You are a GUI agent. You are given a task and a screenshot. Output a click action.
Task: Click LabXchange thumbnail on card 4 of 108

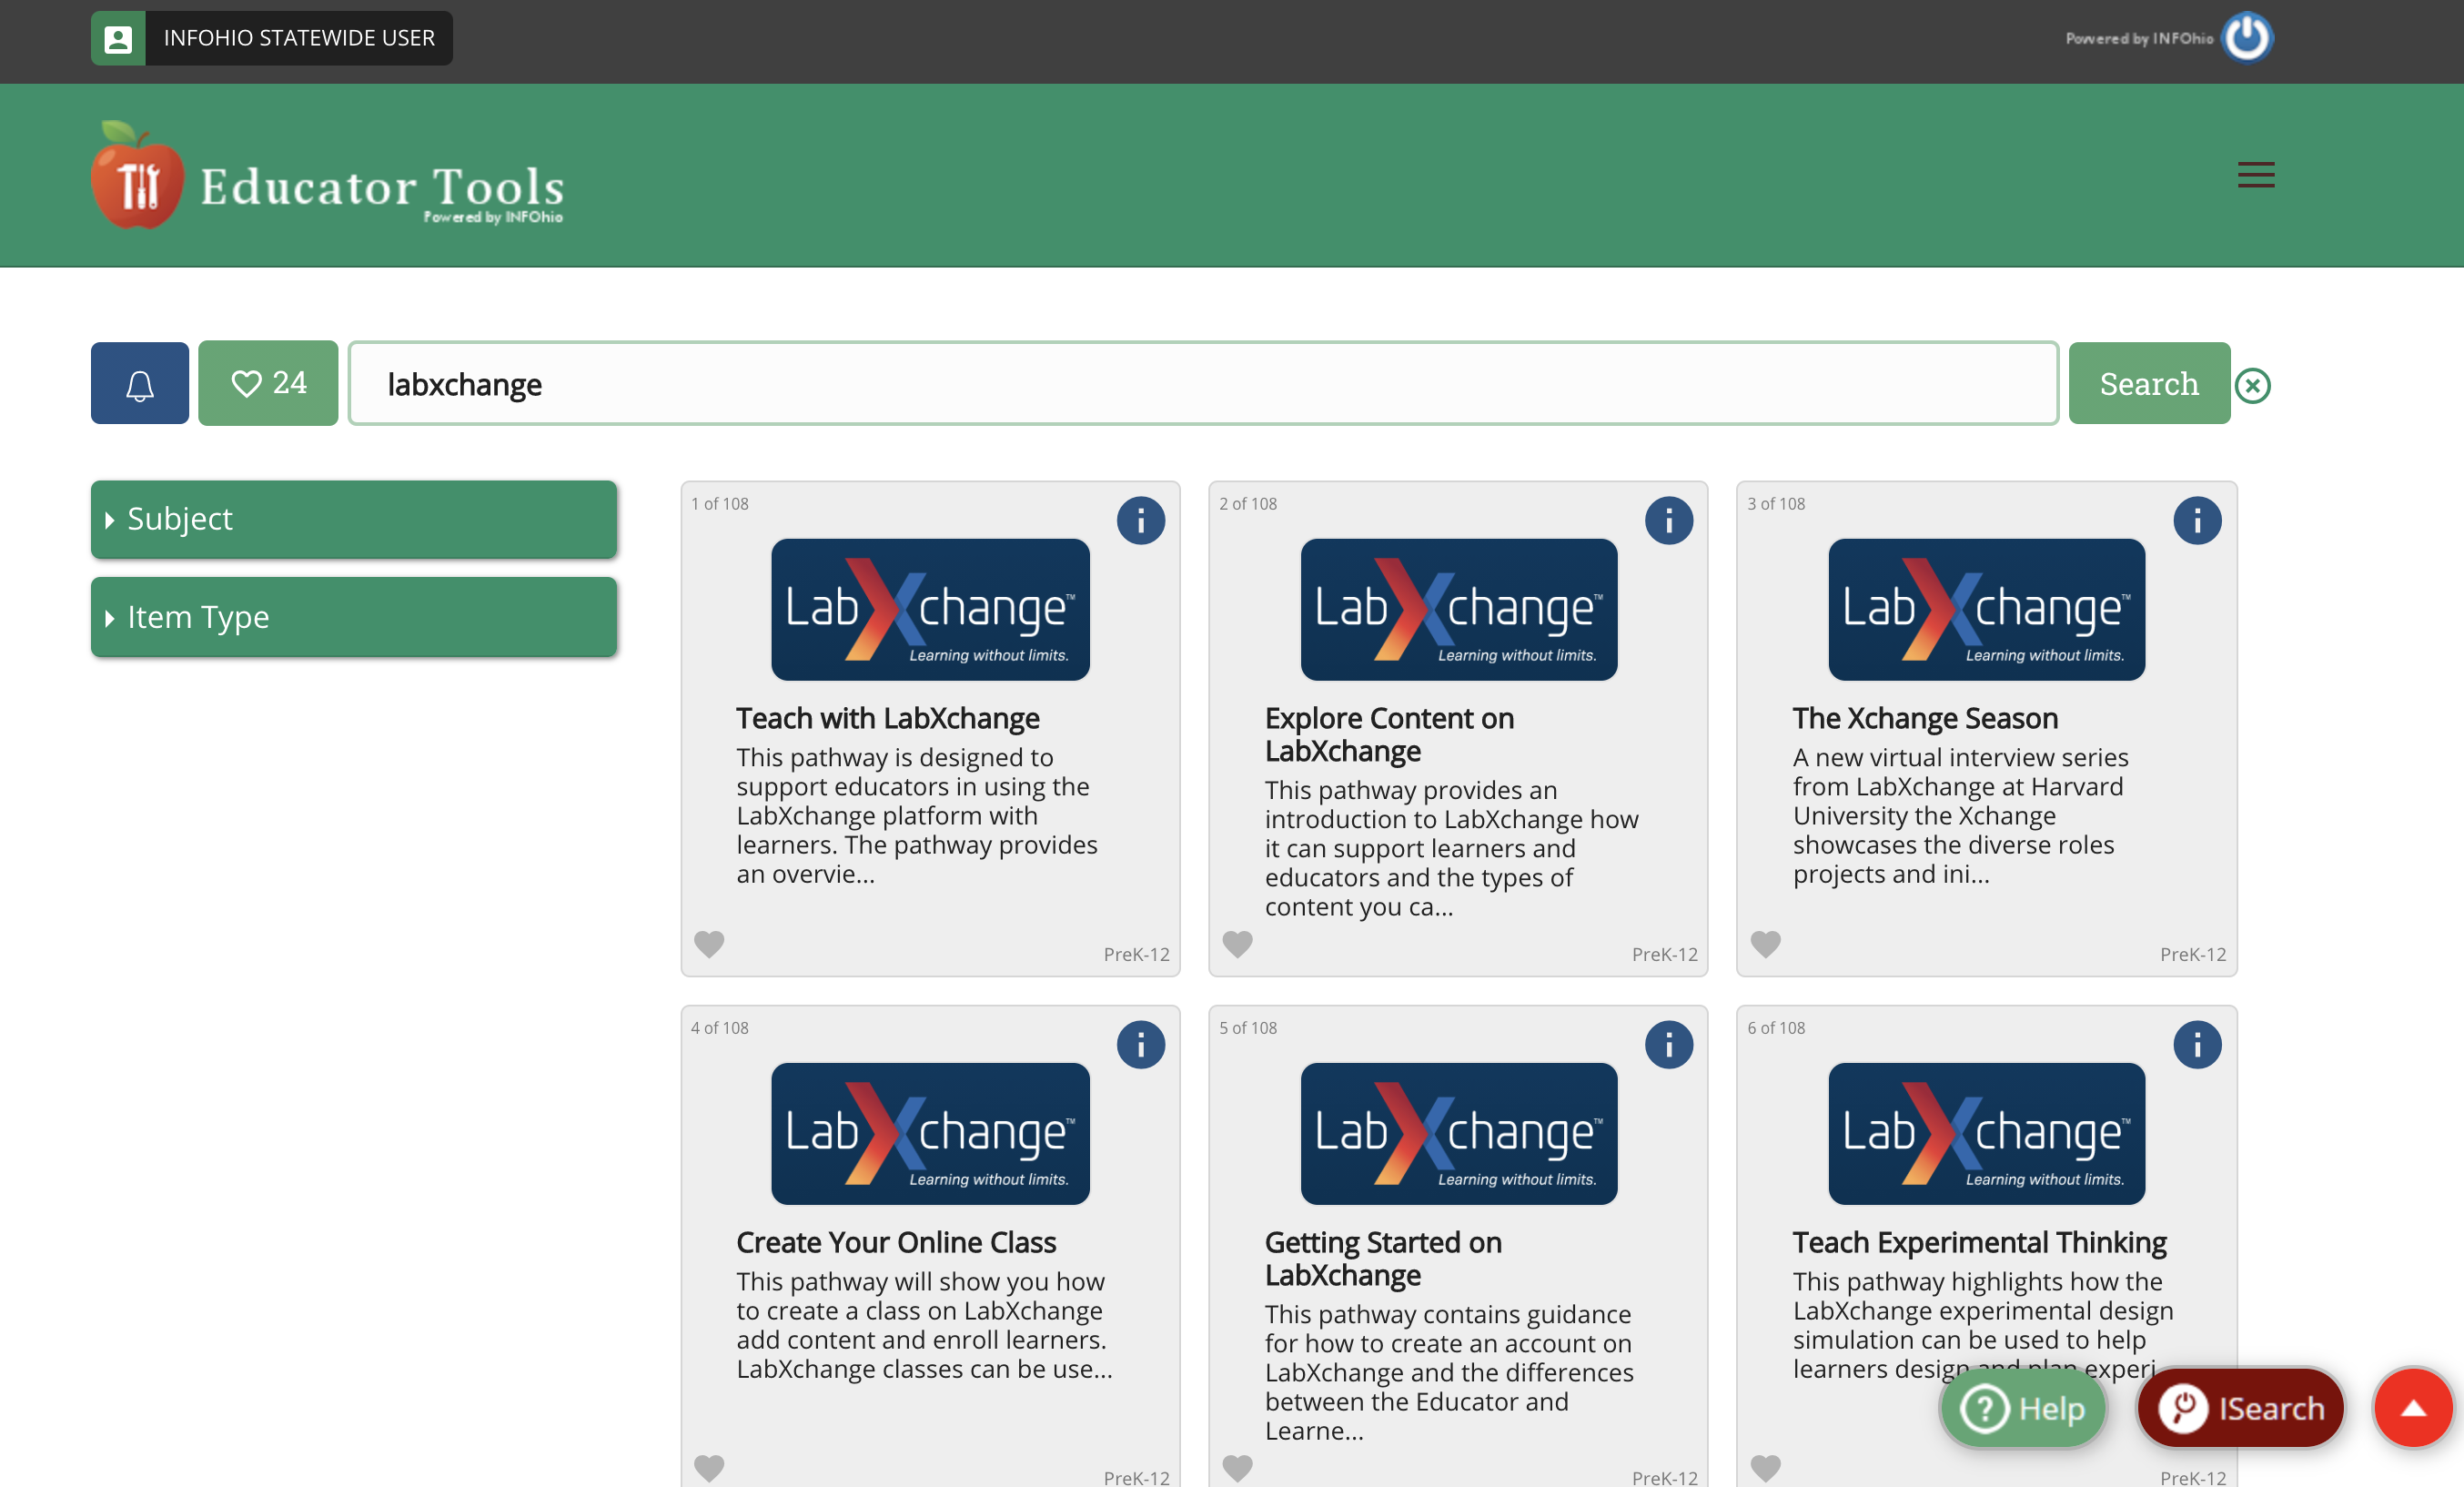coord(930,1133)
